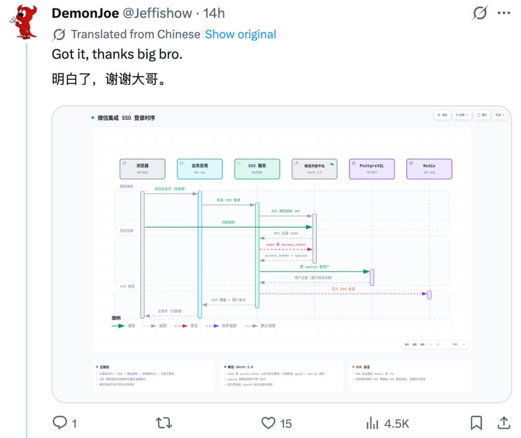Click the Show original link
Image resolution: width=521 pixels, height=438 pixels.
pyautogui.click(x=240, y=34)
